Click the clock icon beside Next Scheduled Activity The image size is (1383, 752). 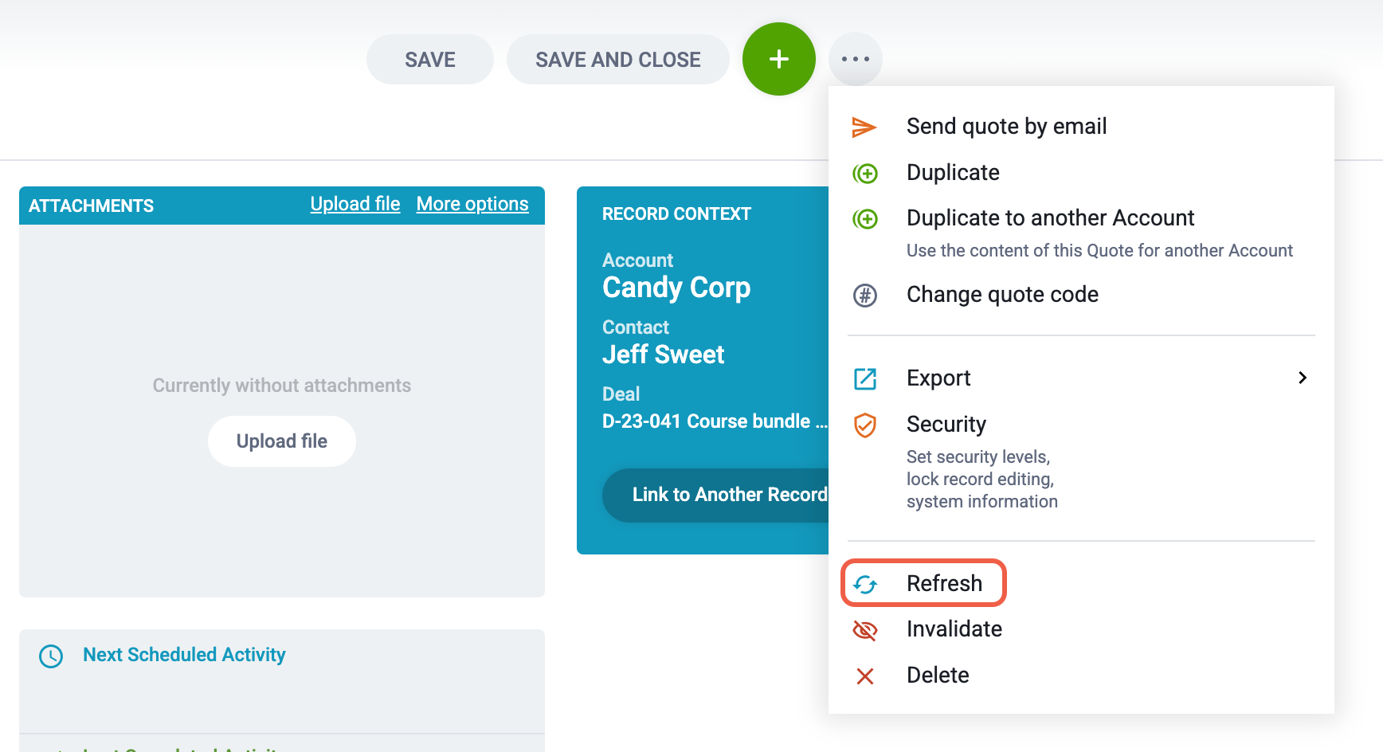pyautogui.click(x=51, y=656)
